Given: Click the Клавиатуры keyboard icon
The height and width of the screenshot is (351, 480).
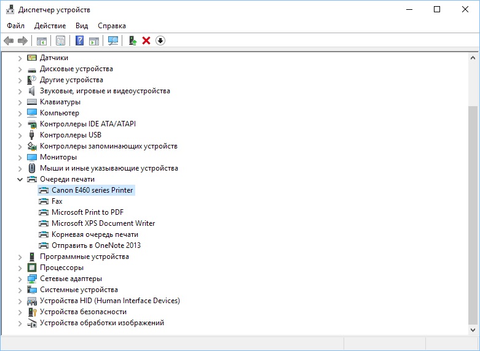Looking at the screenshot, I should pyautogui.click(x=32, y=102).
